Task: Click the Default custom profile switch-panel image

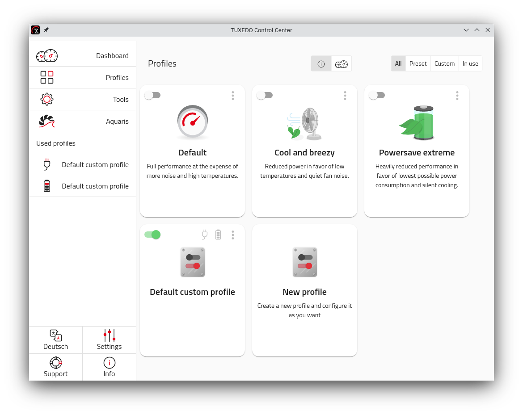Action: (193, 262)
